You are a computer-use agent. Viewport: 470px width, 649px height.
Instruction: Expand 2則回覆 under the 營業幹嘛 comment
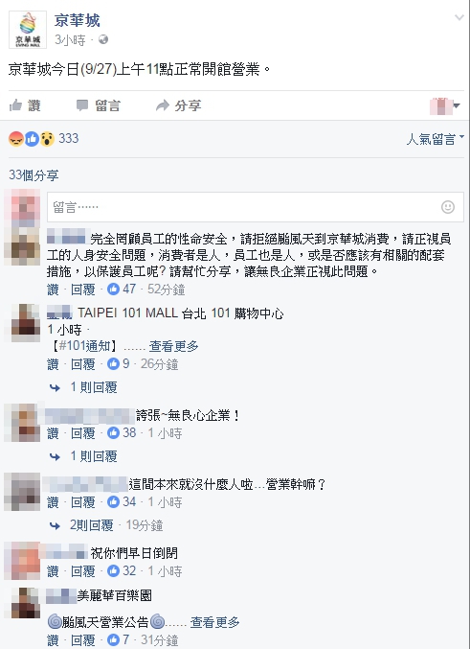coord(91,525)
